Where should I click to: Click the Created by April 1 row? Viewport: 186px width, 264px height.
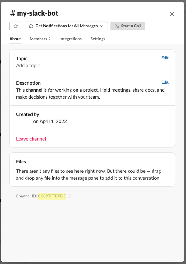pyautogui.click(x=92, y=118)
